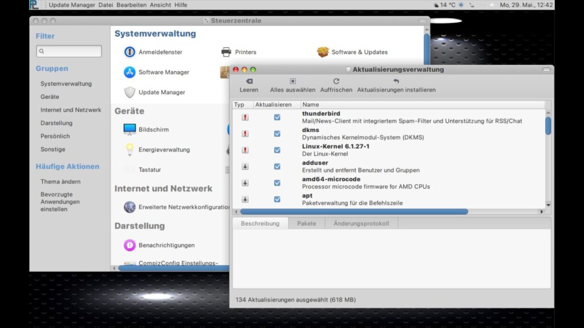This screenshot has height=328, width=584.
Task: Sort by the Aktualisieren column header
Action: pos(277,105)
